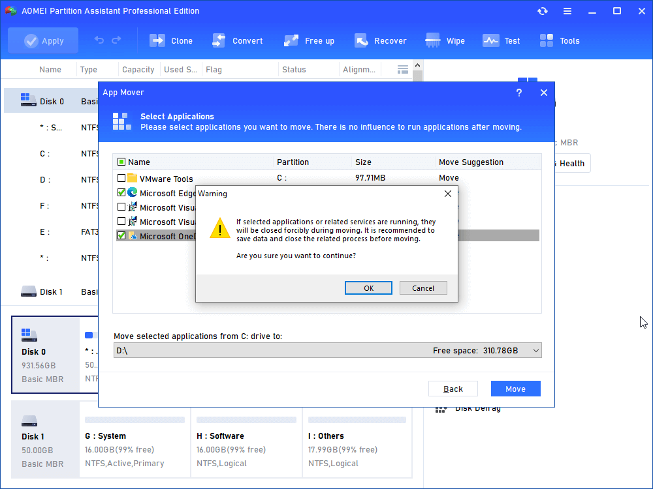This screenshot has height=489, width=653.
Task: Click Cancel in the Warning dialog
Action: point(423,288)
